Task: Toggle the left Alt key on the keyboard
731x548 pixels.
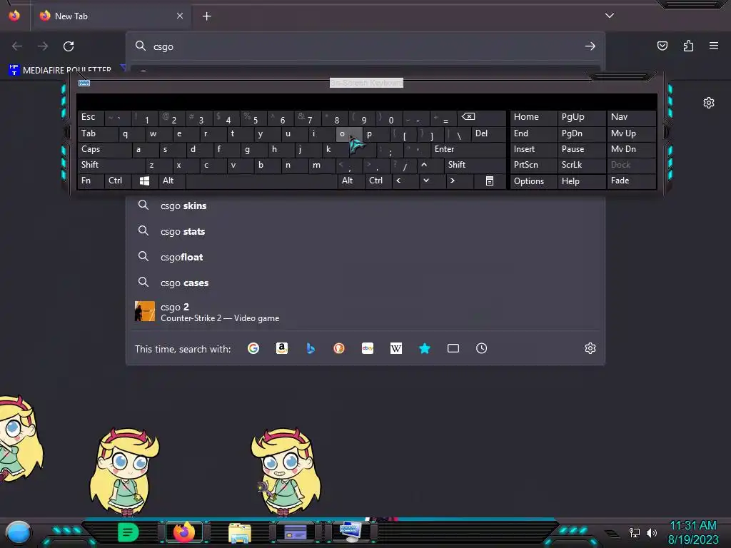Action: pos(171,181)
